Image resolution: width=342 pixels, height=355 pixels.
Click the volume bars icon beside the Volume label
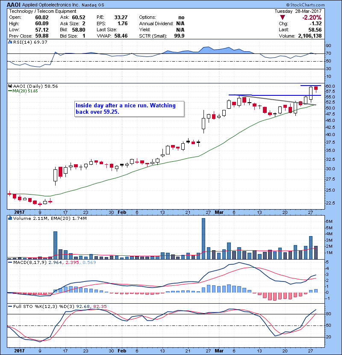tap(10, 218)
